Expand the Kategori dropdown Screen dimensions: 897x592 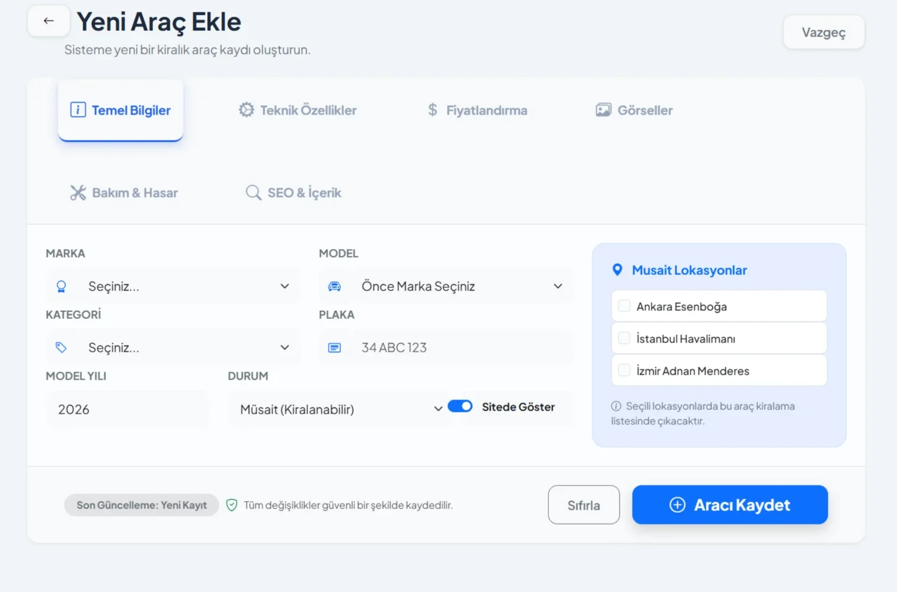[x=173, y=347]
